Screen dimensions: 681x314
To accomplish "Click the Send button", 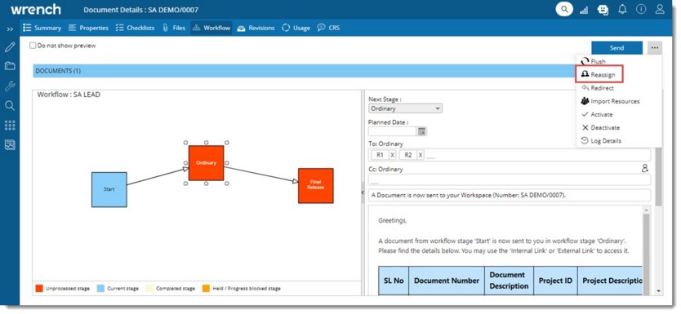I will pyautogui.click(x=616, y=48).
